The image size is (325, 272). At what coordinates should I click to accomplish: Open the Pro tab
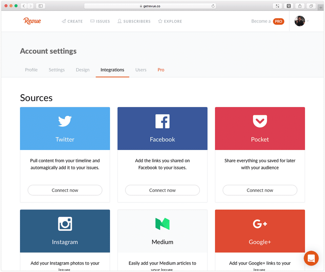pyautogui.click(x=161, y=70)
